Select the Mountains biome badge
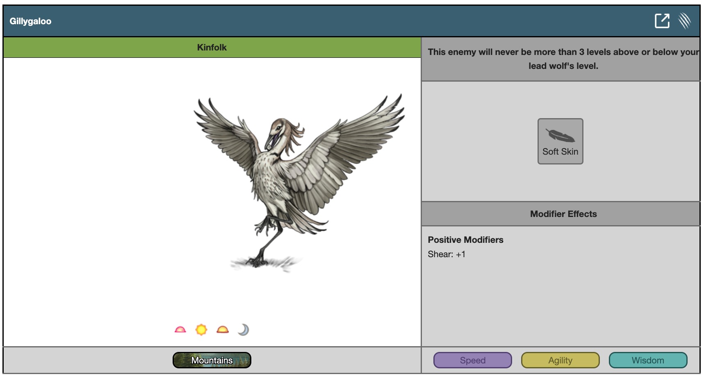Screen dimensions: 704x379 [x=212, y=360]
